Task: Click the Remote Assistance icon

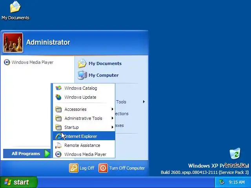Action: (58, 145)
